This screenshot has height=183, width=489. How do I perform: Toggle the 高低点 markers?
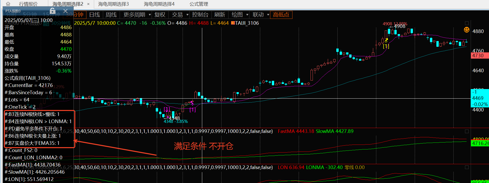pos(281,15)
